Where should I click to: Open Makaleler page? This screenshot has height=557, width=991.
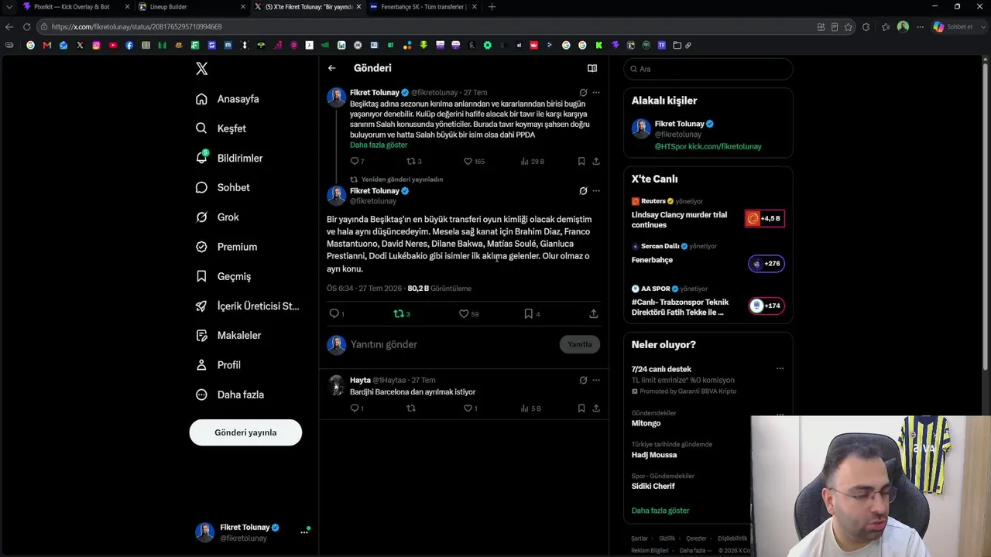(x=228, y=335)
